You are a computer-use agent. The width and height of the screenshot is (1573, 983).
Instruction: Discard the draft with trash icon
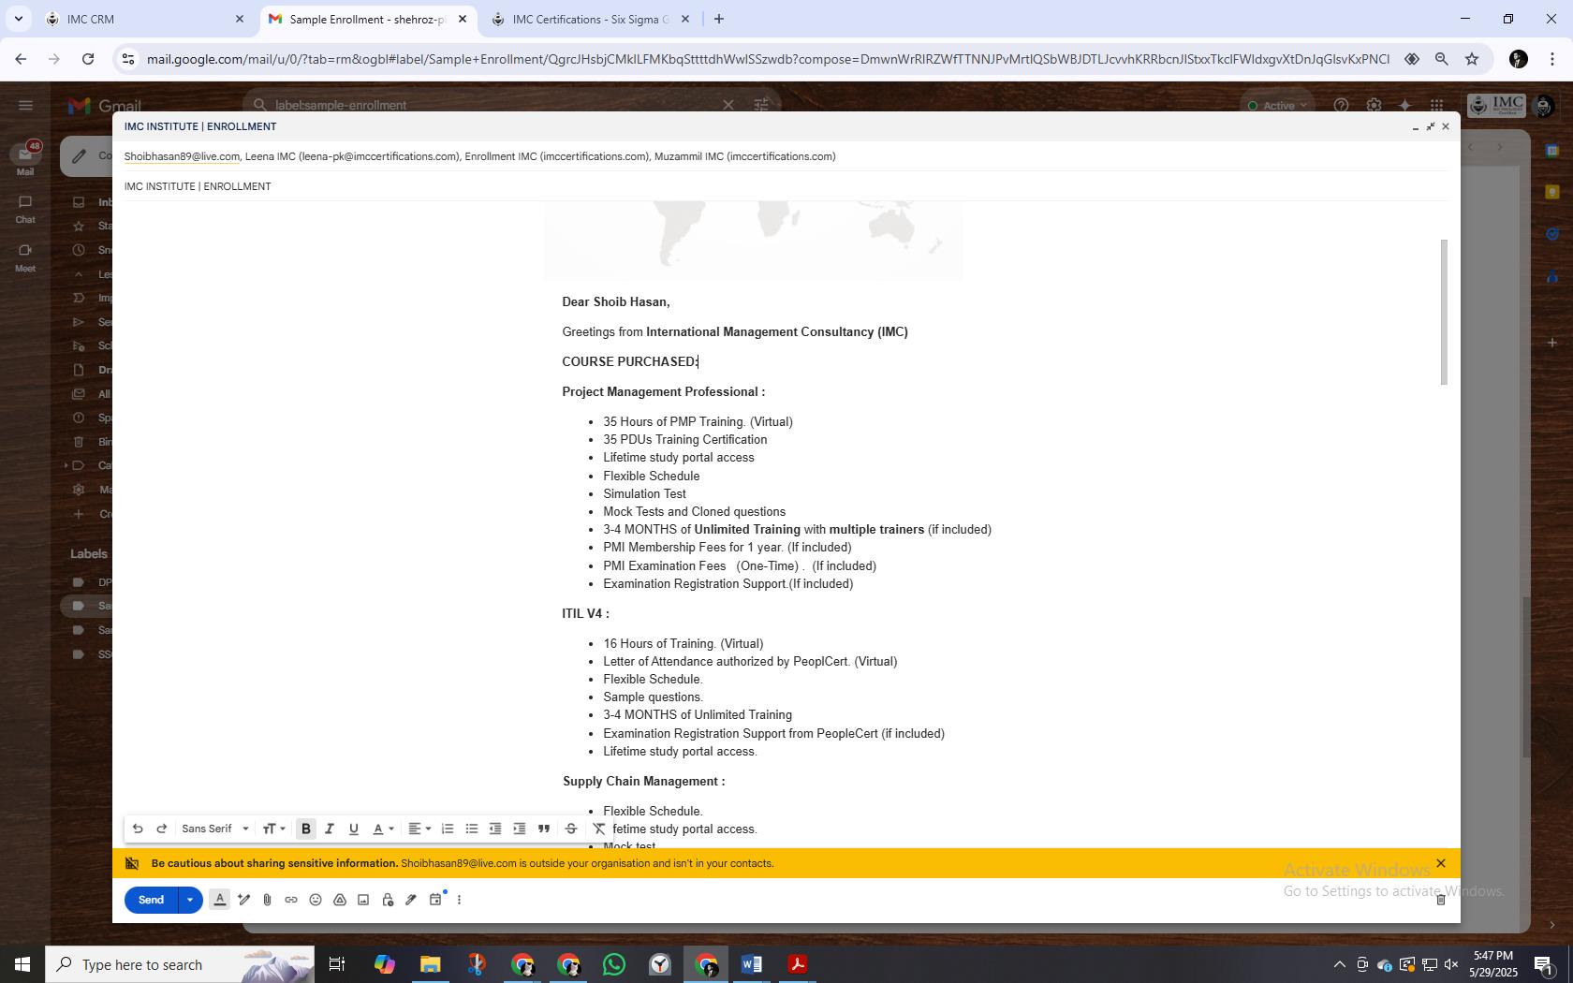1441,900
